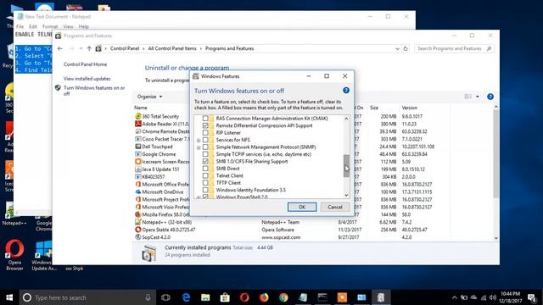Image resolution: width=543 pixels, height=305 pixels.
Task: Open Notepad View menu
Action: [x=68, y=26]
